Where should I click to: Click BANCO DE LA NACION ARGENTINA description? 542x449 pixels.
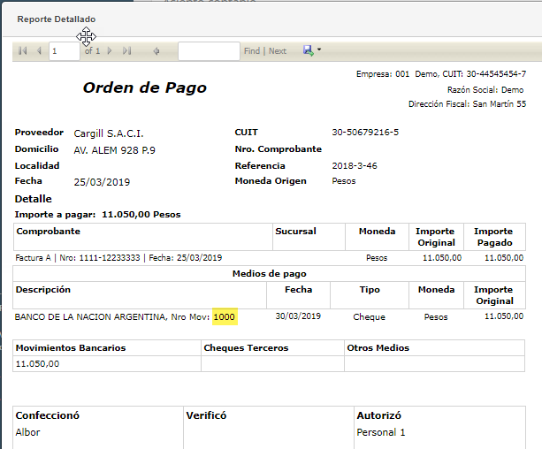tap(112, 317)
